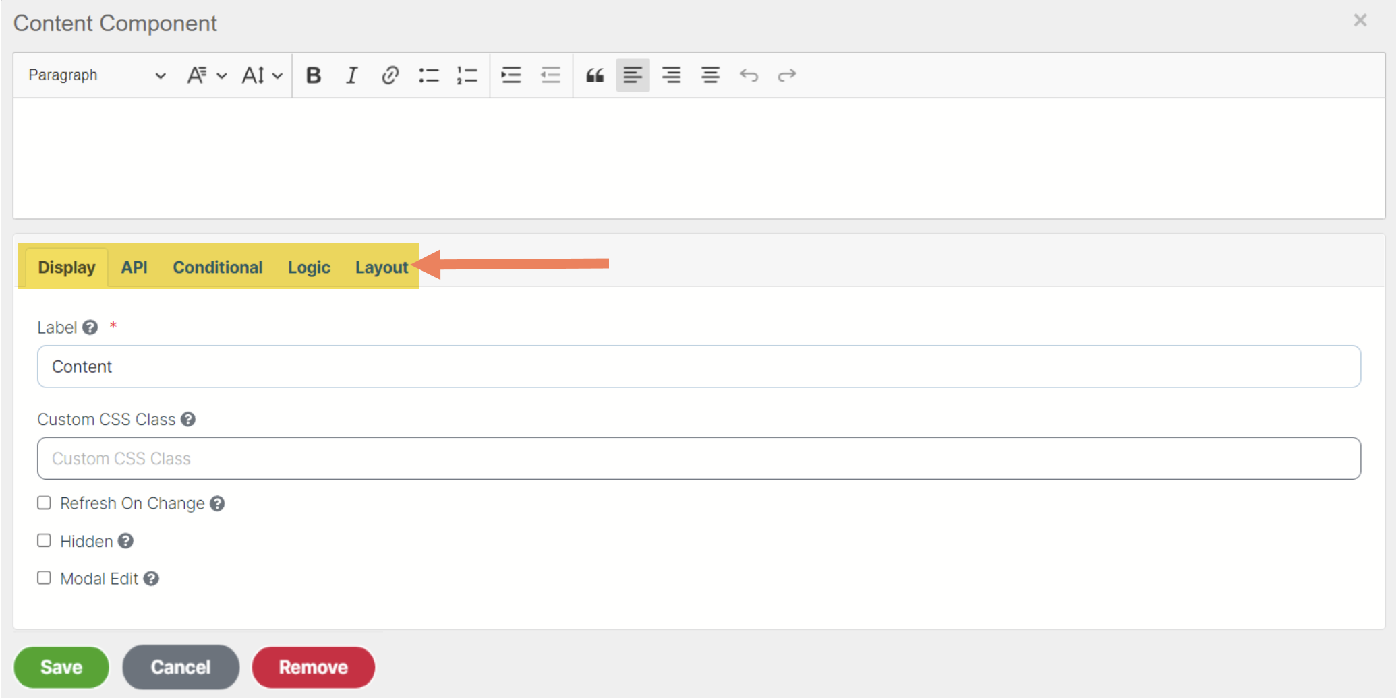Expand the font family dropdown
This screenshot has height=698, width=1396.
coord(206,75)
